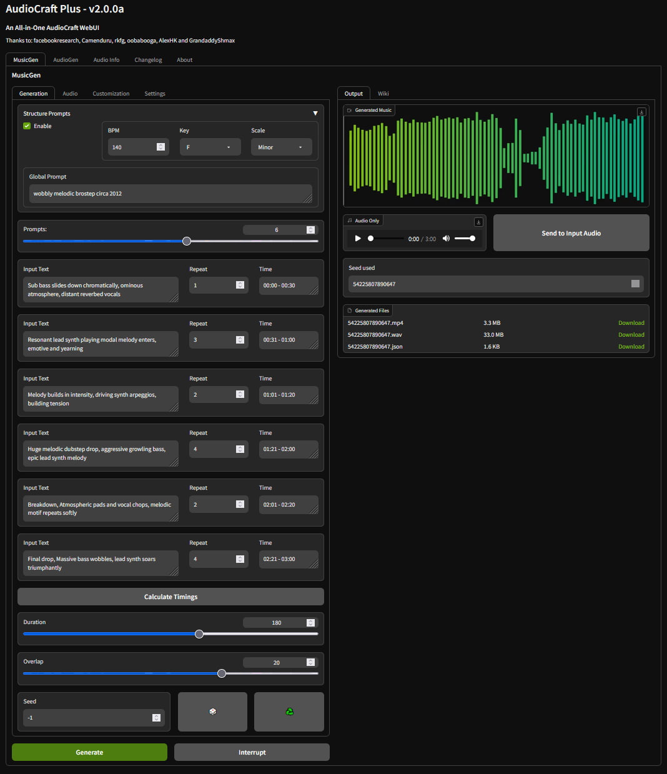Screen dimensions: 667x774
Task: Click the Generate button
Action: [89, 752]
